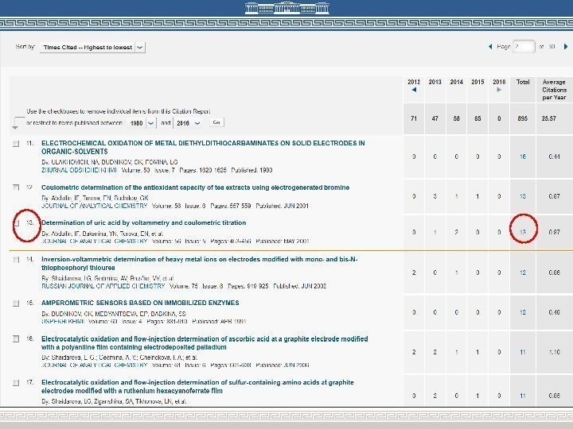Go to previous page arrow
The height and width of the screenshot is (429, 573).
(490, 47)
